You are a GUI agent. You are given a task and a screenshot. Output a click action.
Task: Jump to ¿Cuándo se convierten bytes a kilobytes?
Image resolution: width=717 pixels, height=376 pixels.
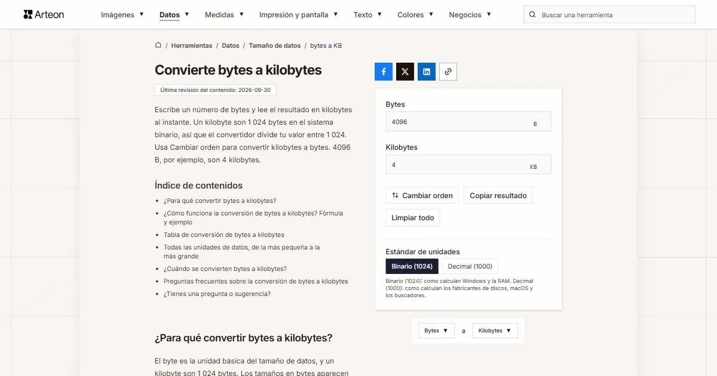(x=225, y=269)
